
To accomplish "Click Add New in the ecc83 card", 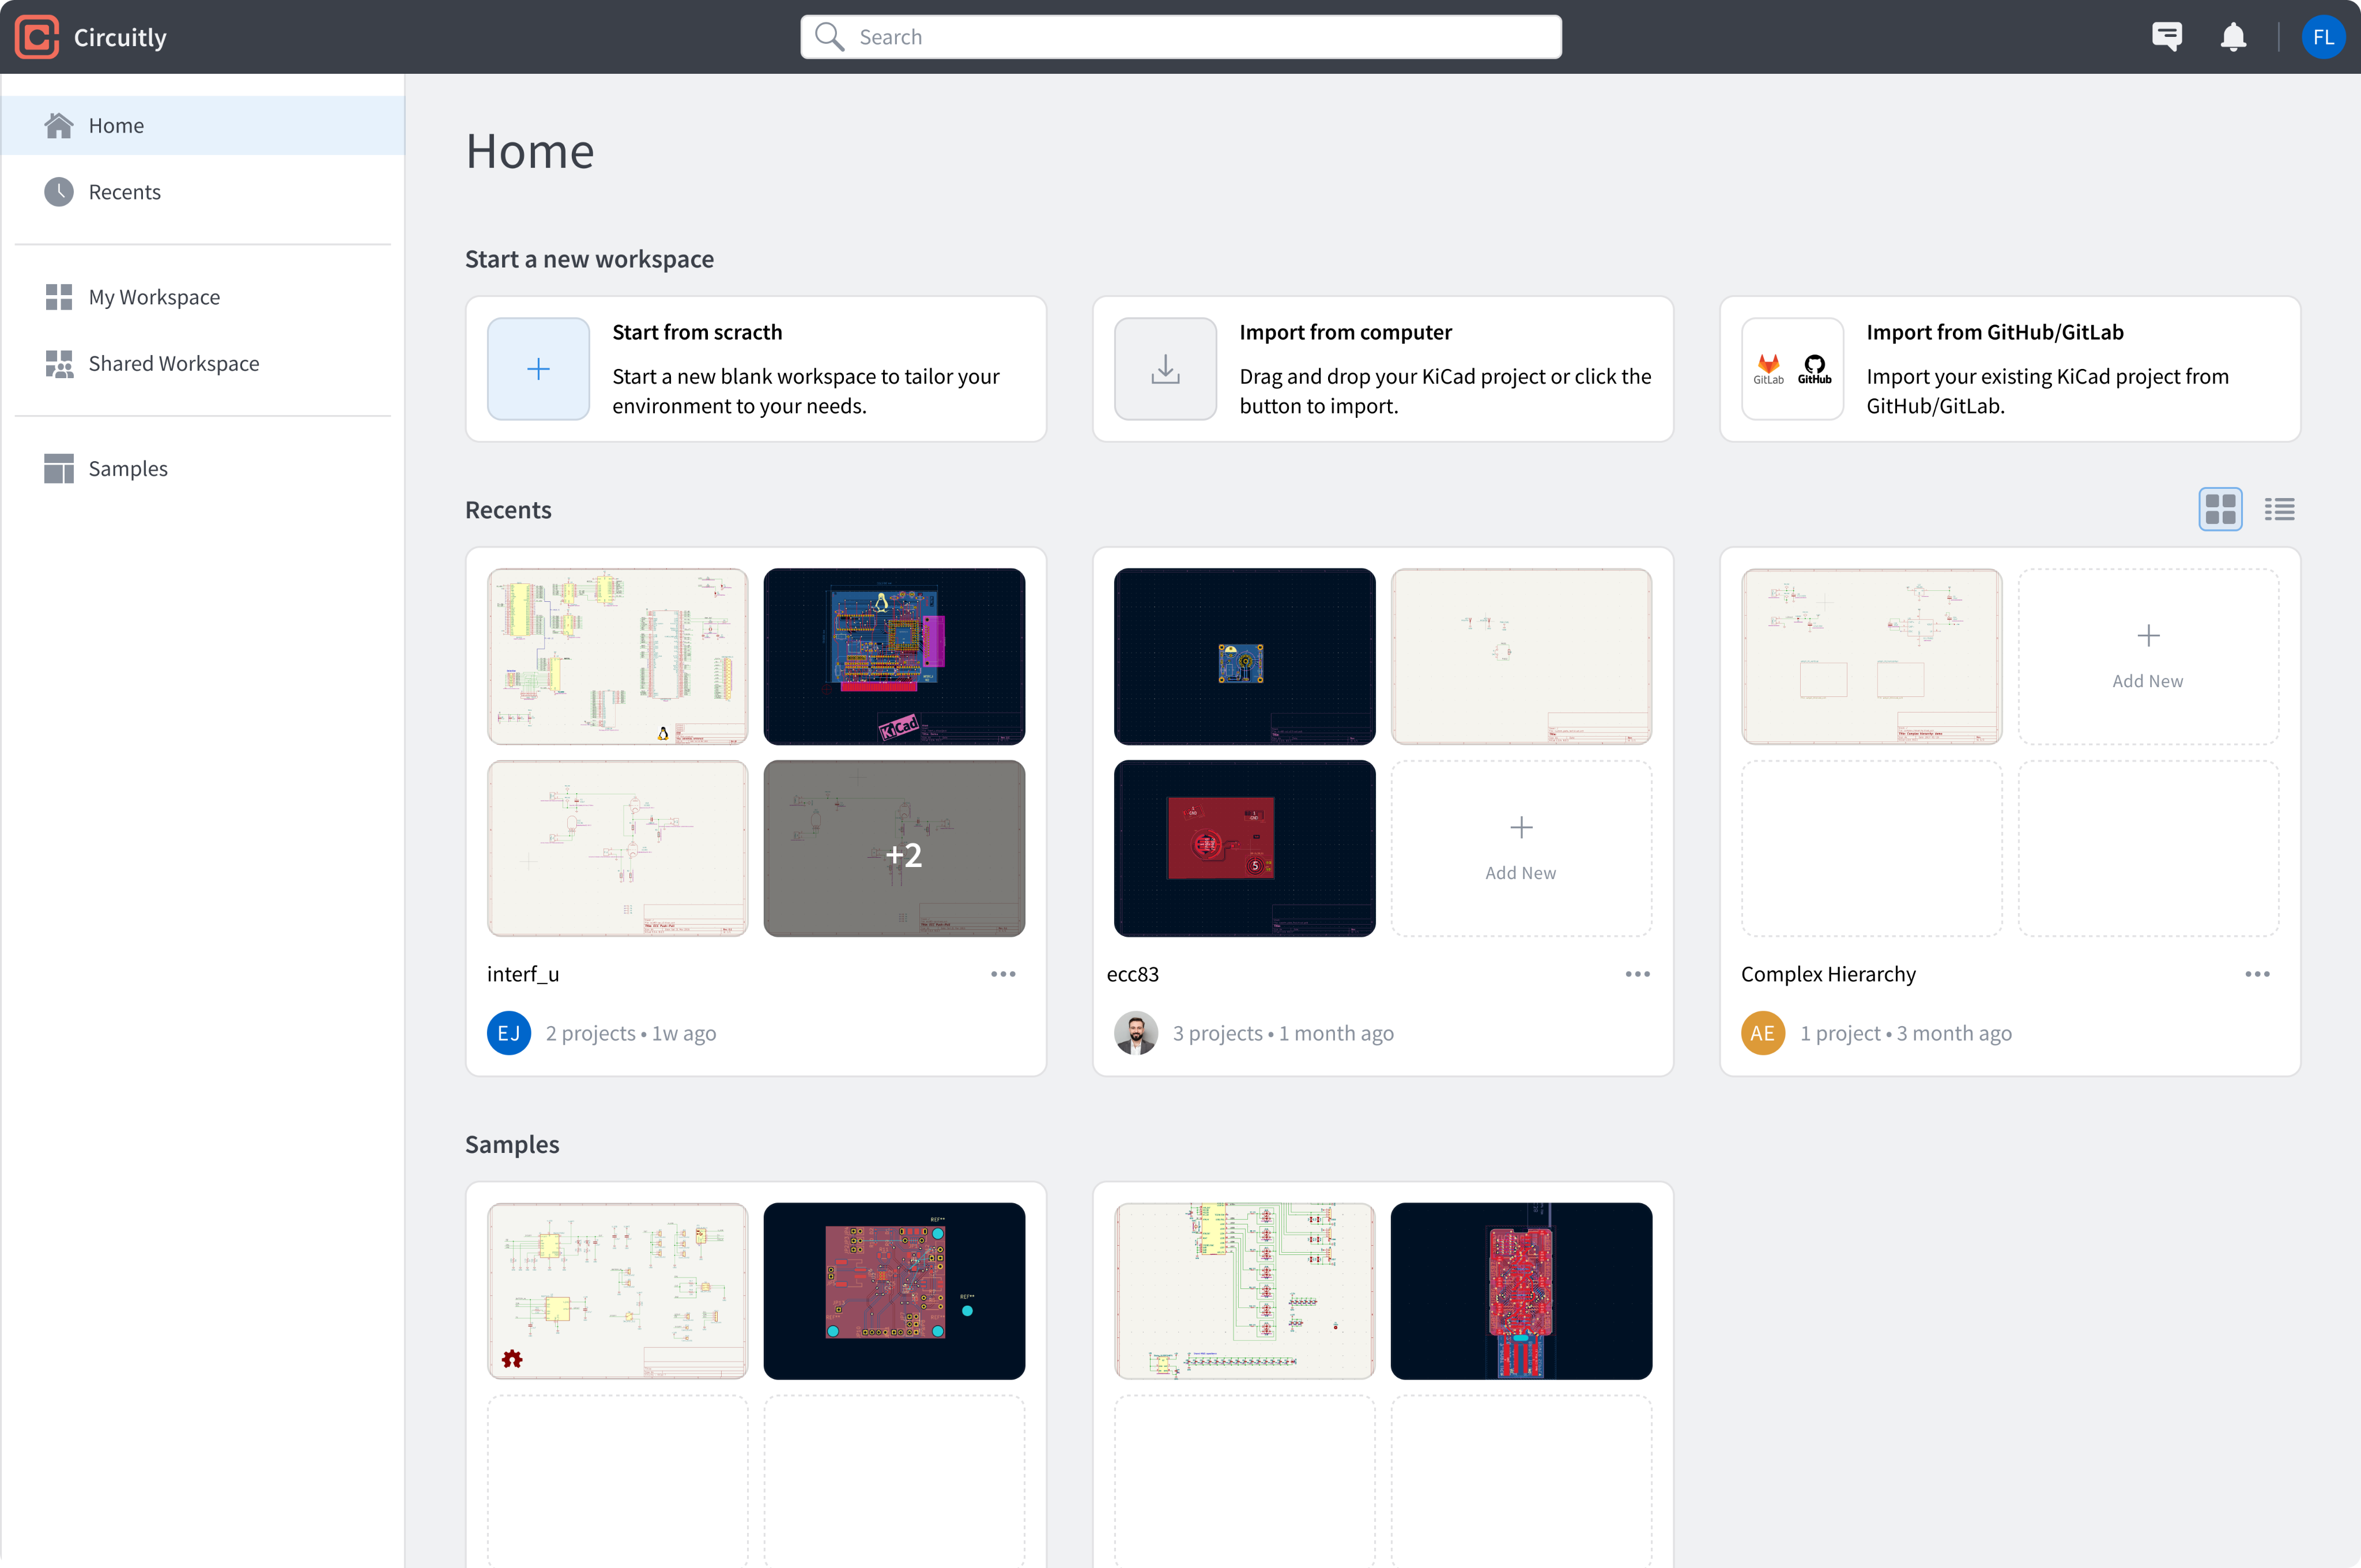I will pyautogui.click(x=1520, y=848).
